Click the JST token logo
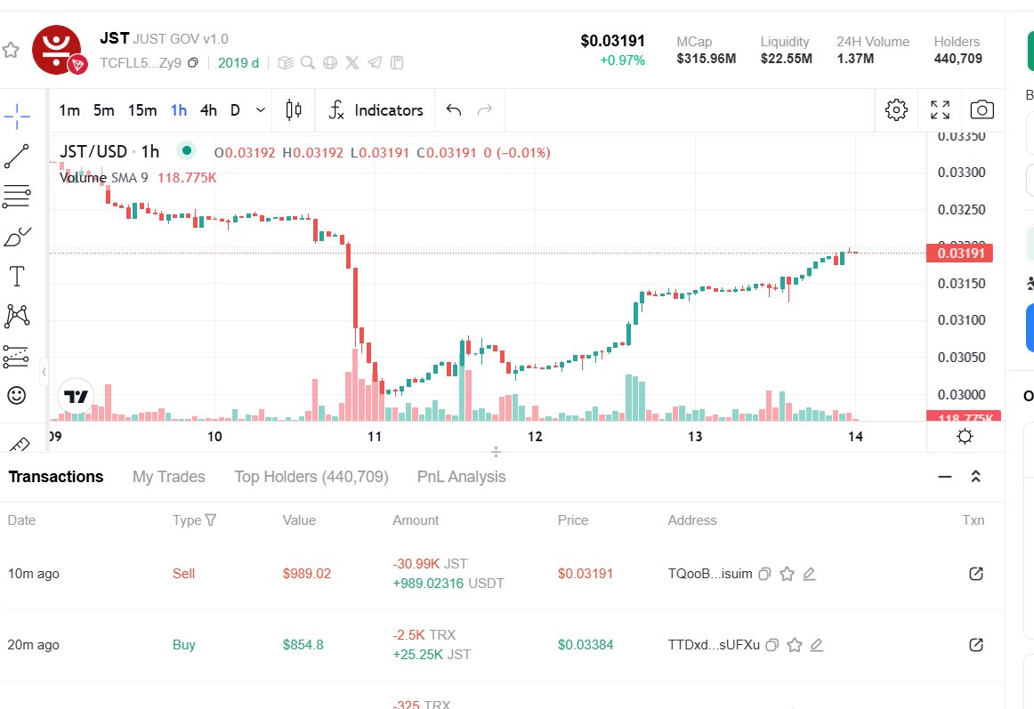The image size is (1034, 709). (57, 50)
